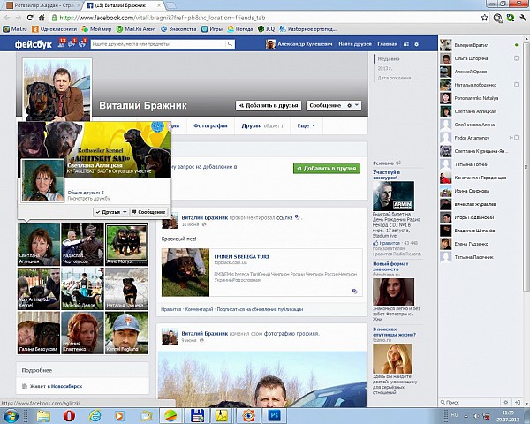Click Главная in Facebook top bar
This screenshot has width=530, height=424.
coord(388,44)
